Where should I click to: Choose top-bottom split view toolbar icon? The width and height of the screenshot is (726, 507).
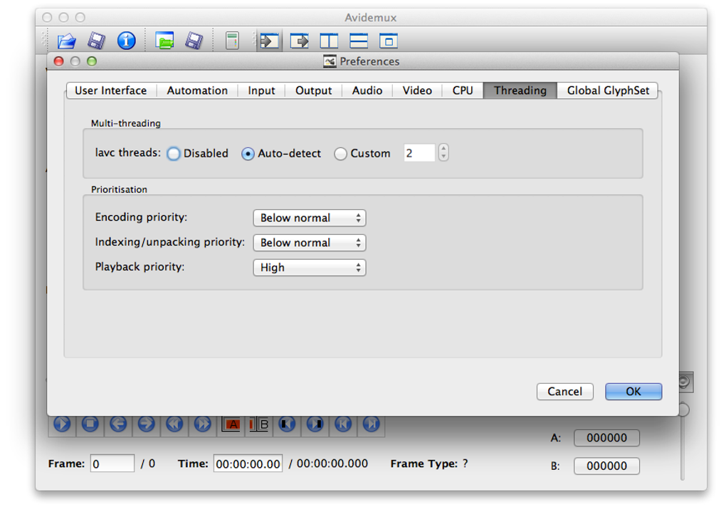[358, 41]
